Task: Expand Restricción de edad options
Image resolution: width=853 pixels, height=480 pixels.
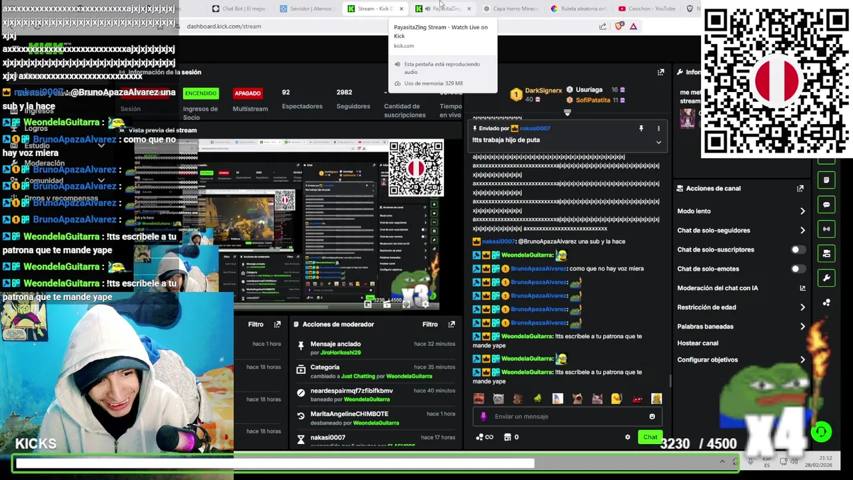Action: coord(802,307)
